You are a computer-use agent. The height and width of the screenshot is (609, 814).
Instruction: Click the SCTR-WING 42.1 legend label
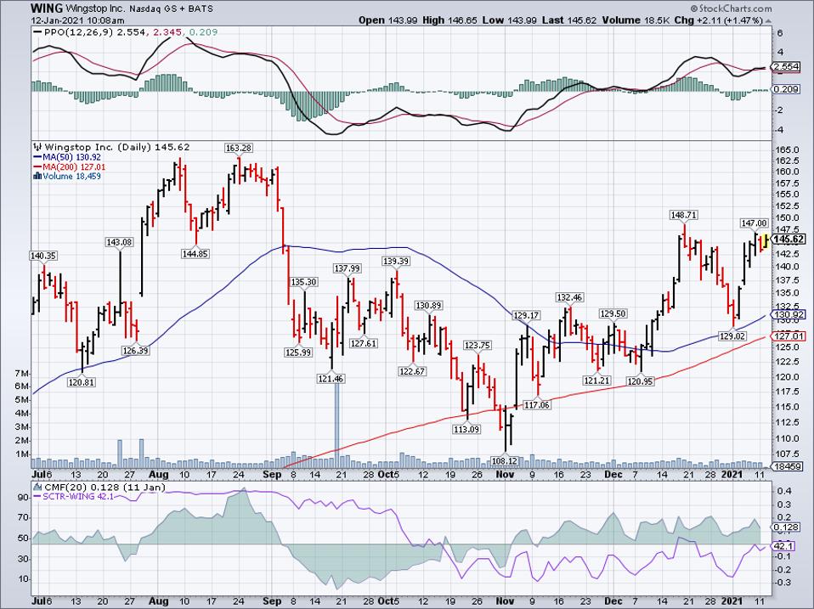(x=78, y=496)
